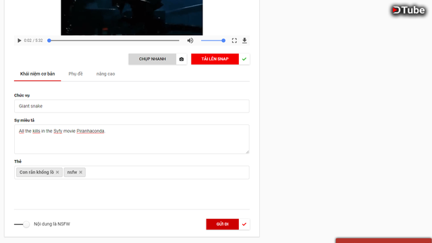Click the 'Chụp nhanh' button
This screenshot has width=432, height=243.
152,59
